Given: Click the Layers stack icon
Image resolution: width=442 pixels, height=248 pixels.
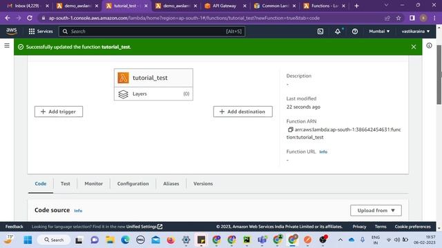Looking at the screenshot, I should [x=123, y=94].
